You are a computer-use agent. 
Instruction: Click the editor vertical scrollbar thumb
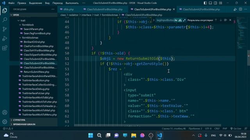click(x=248, y=58)
